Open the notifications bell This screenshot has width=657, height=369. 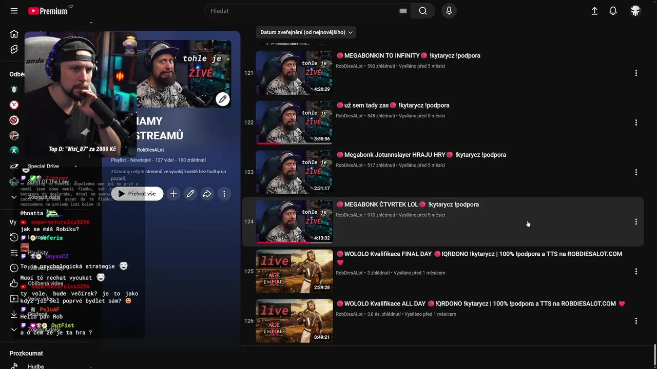tap(613, 11)
